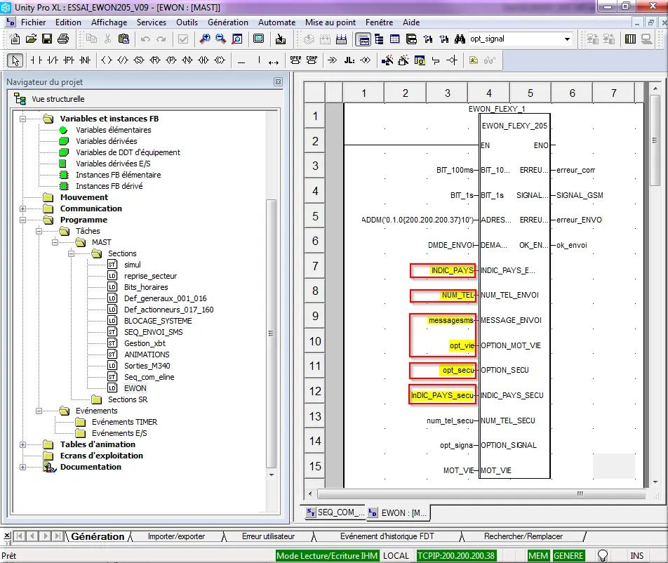
Task: Insert a Reset coil
Action: point(155,60)
